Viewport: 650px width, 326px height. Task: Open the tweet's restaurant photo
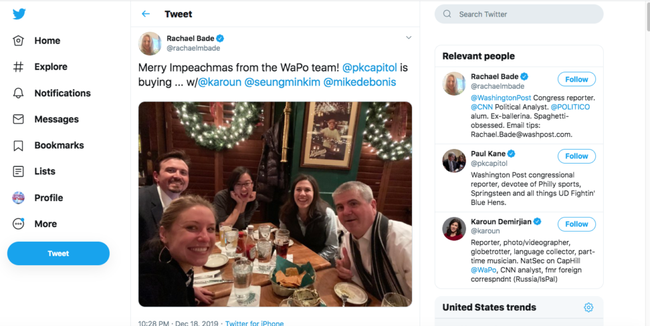(275, 204)
